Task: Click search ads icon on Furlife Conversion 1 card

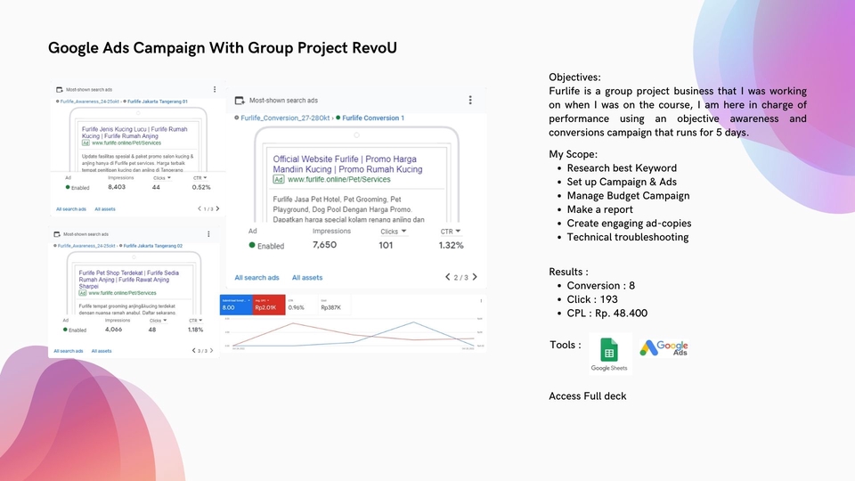Action: pos(240,101)
